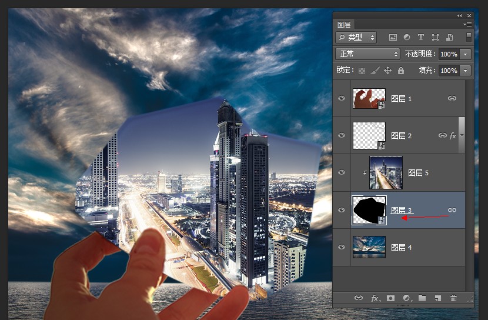
Task: Click the 图层 4 layer name
Action: pyautogui.click(x=401, y=248)
